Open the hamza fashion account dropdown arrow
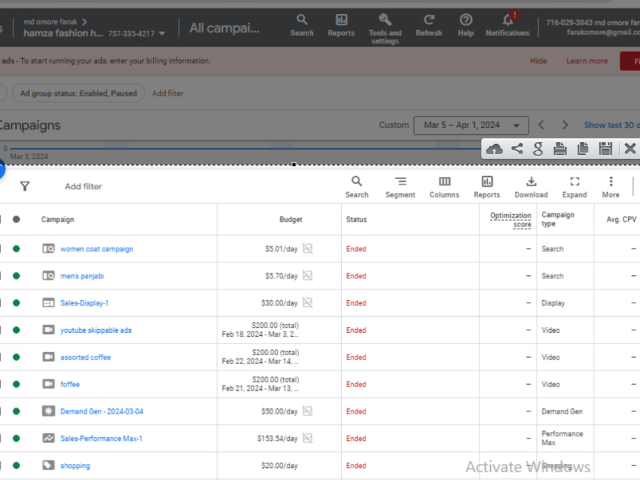Image resolution: width=640 pixels, height=480 pixels. click(162, 33)
